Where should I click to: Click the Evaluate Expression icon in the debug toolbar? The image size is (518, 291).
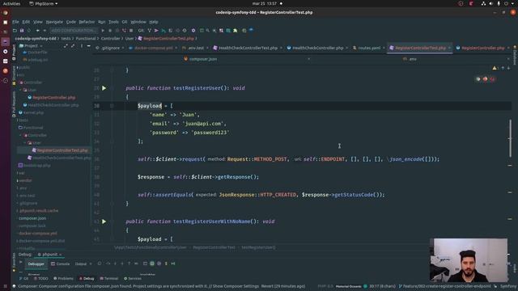tap(145, 264)
